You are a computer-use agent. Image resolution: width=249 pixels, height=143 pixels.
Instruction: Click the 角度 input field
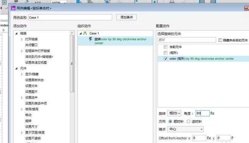(x=202, y=113)
